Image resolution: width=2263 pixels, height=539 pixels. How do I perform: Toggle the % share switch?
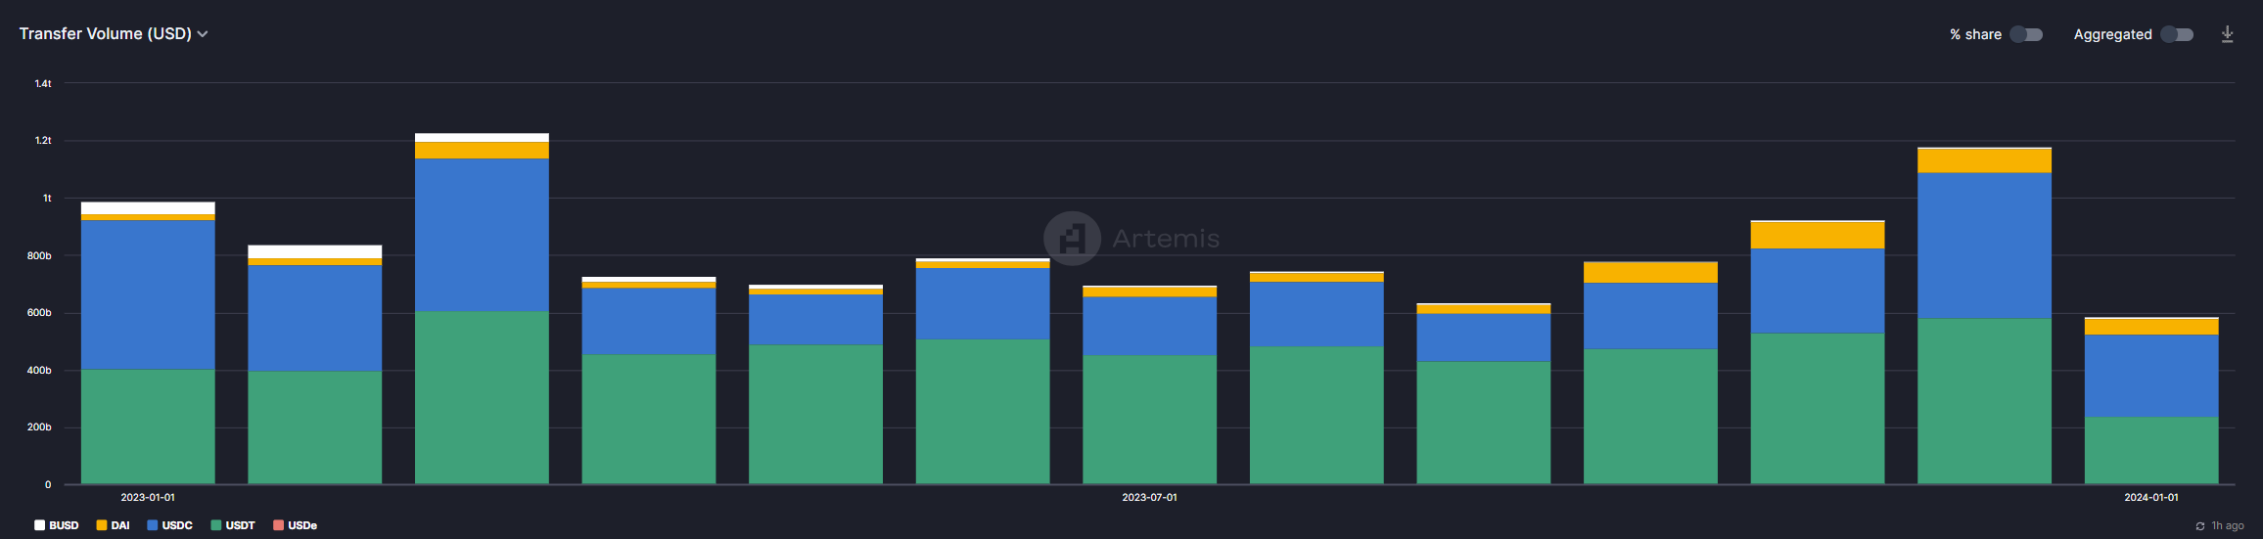(2026, 34)
